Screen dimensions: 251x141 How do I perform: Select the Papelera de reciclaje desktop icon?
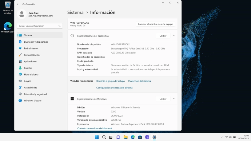tap(8, 8)
